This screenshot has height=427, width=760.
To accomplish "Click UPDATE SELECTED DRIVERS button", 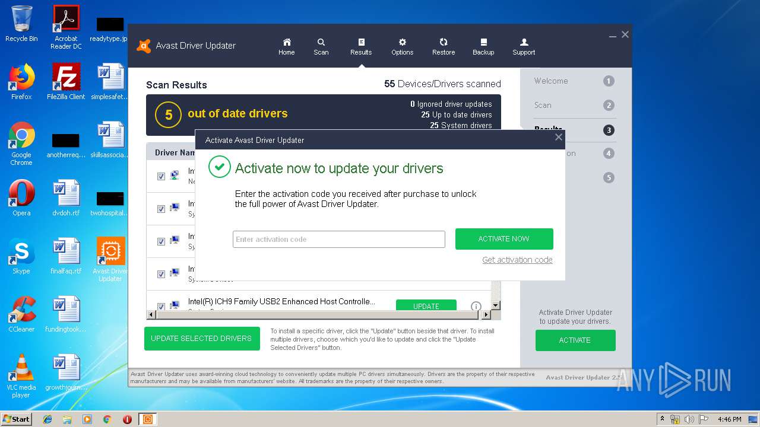I will click(202, 339).
